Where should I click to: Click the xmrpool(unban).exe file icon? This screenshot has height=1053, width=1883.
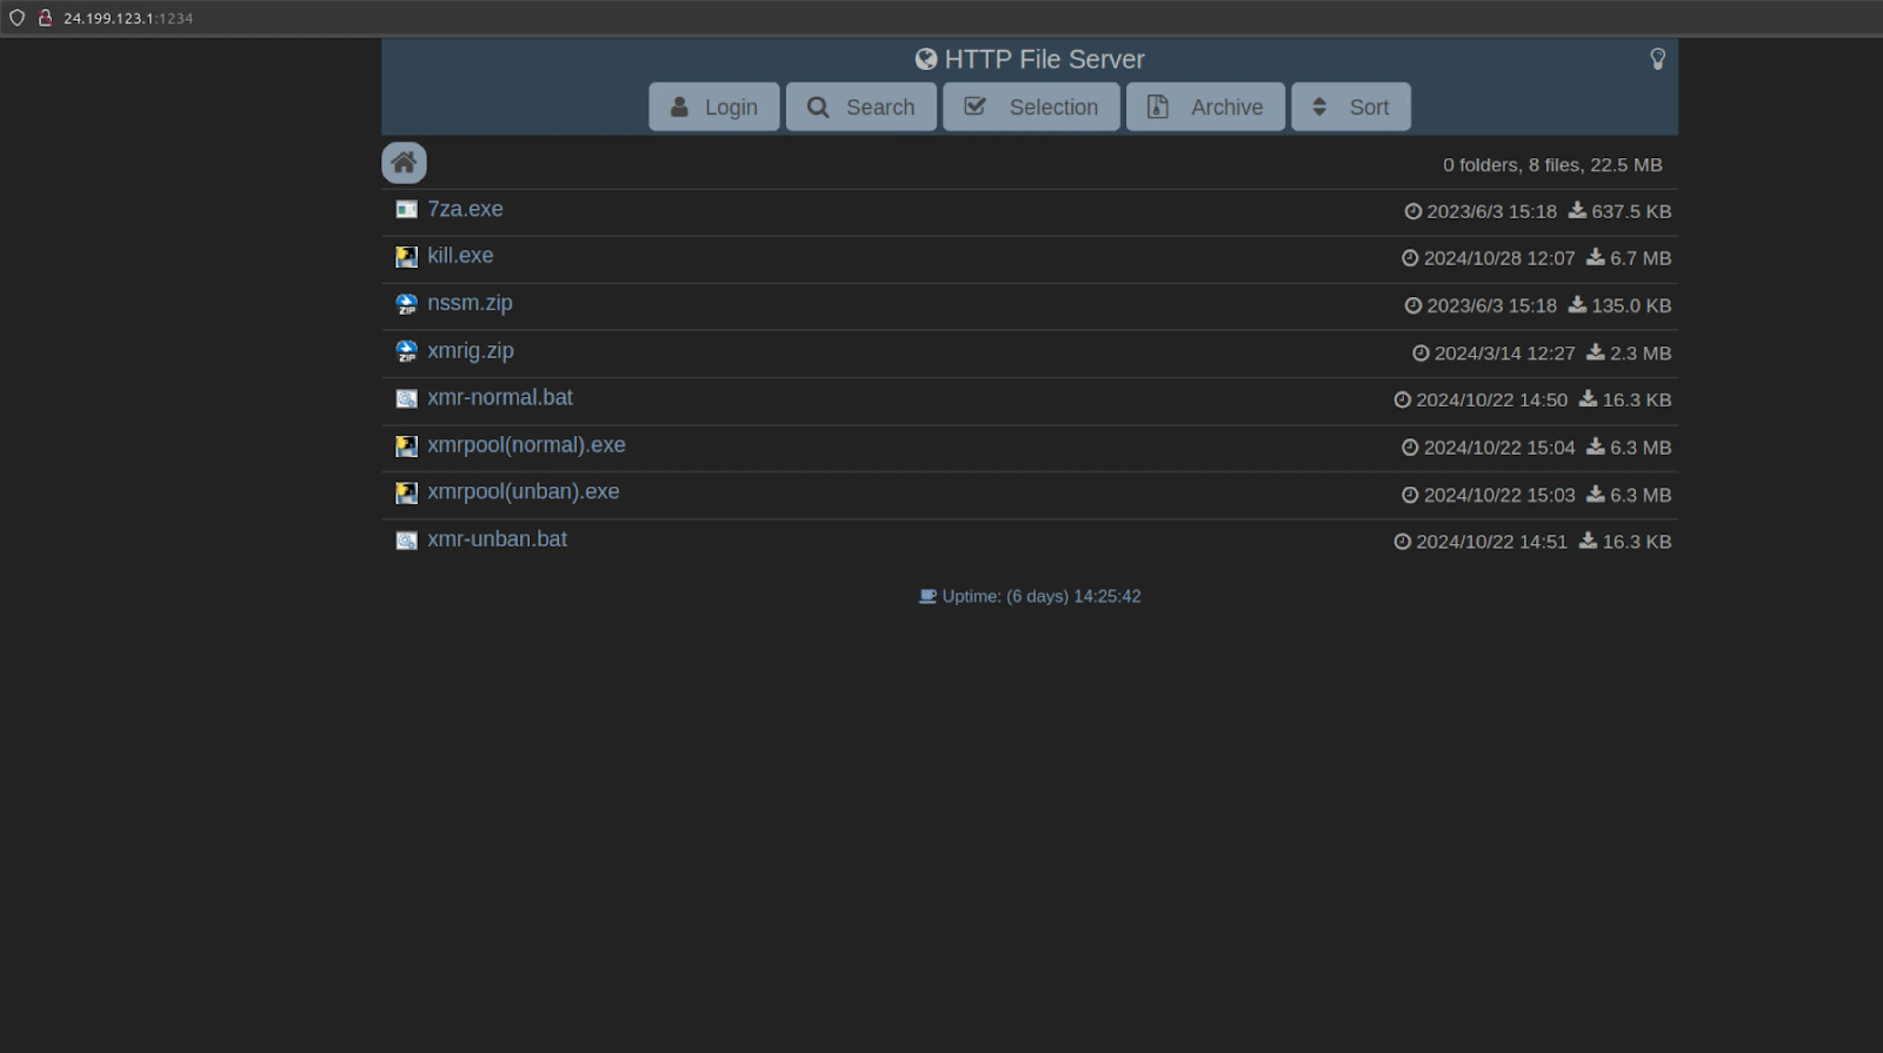407,493
